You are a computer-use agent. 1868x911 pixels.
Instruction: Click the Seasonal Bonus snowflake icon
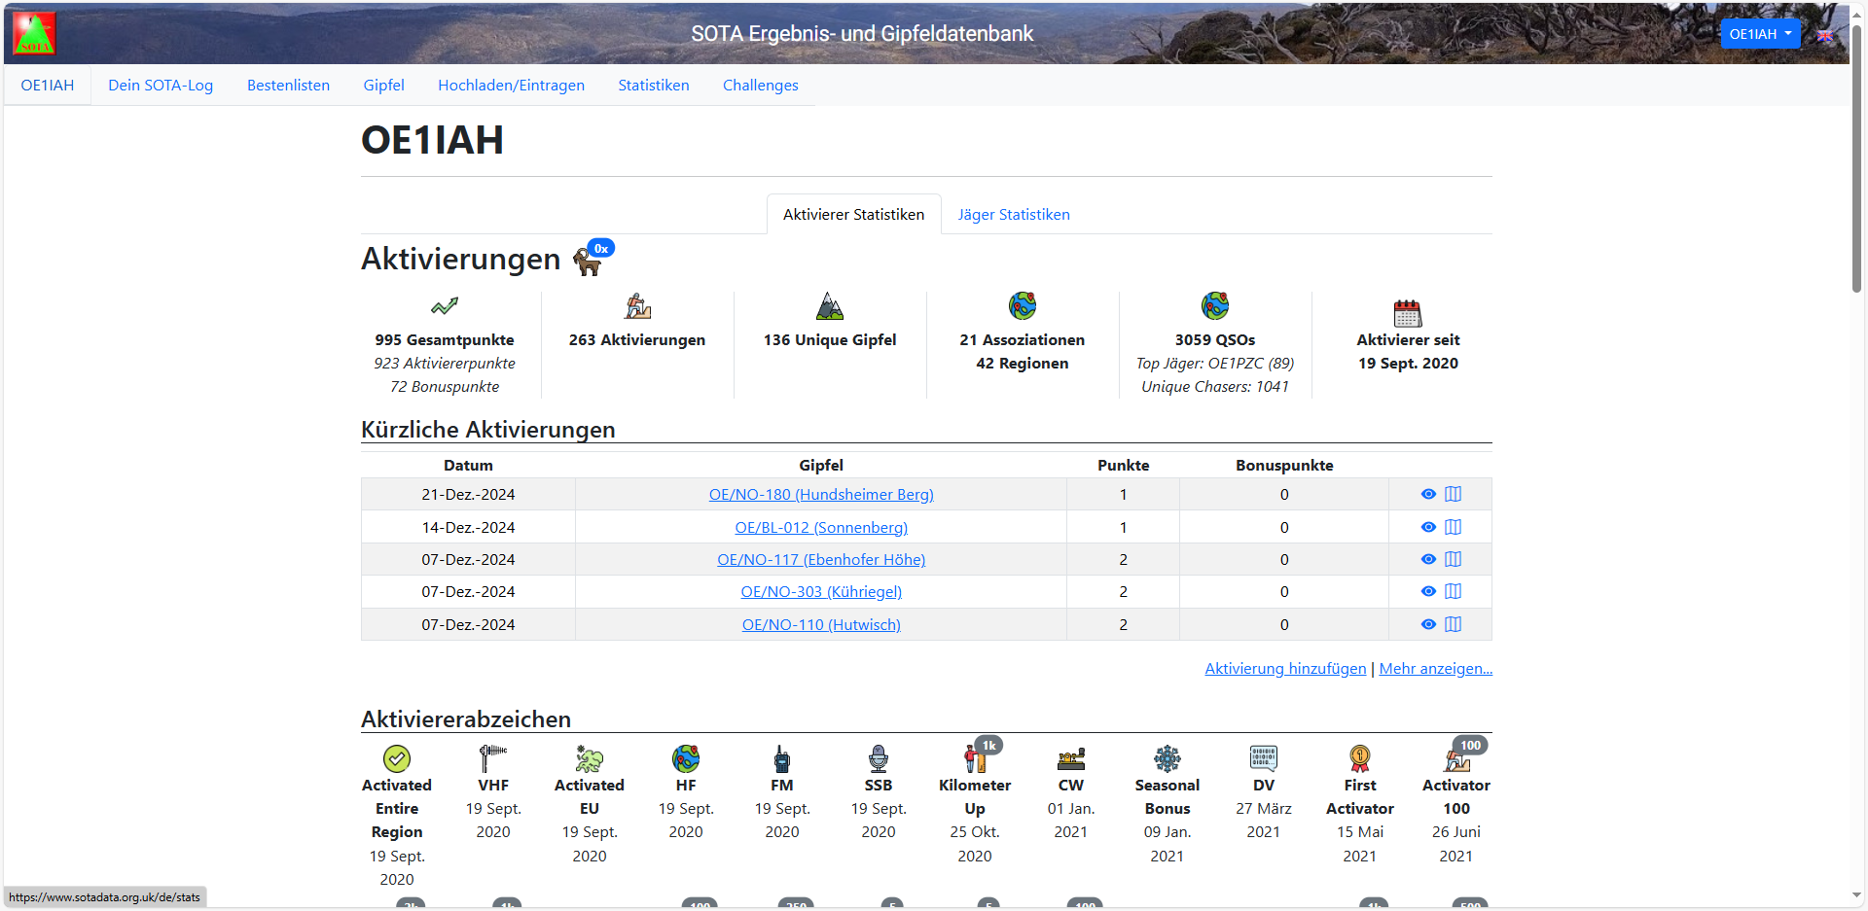(x=1167, y=758)
